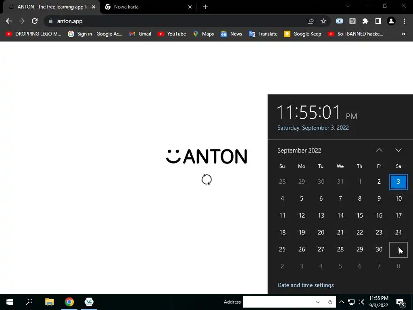Click Chrome icon in taskbar

pos(69,302)
